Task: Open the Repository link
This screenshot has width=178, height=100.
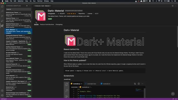Action: 81,14
